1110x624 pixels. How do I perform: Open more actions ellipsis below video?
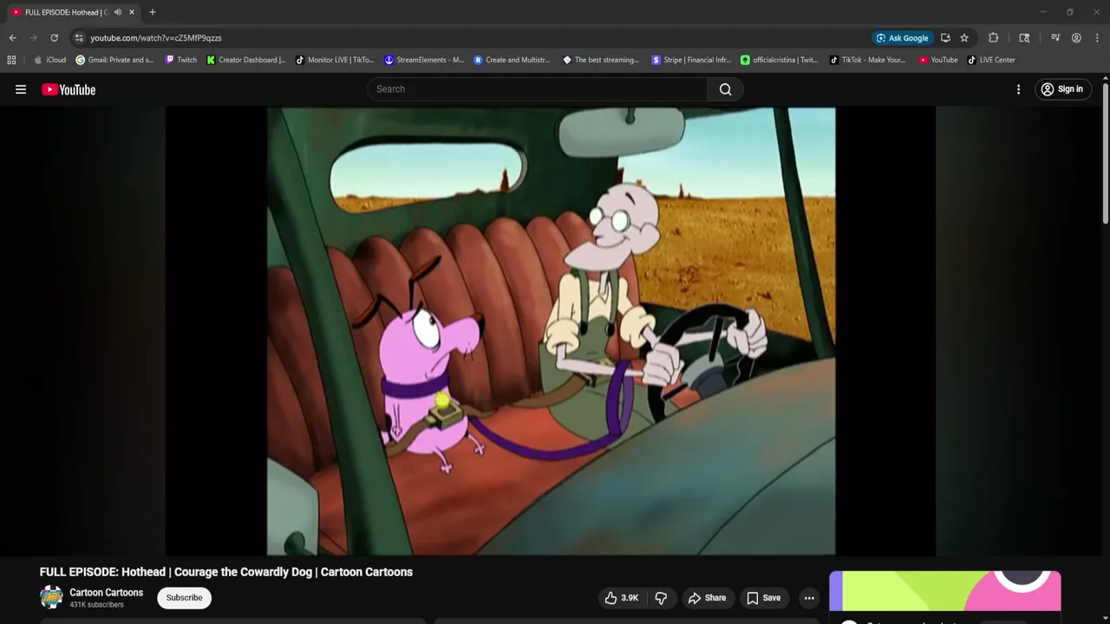tap(809, 598)
